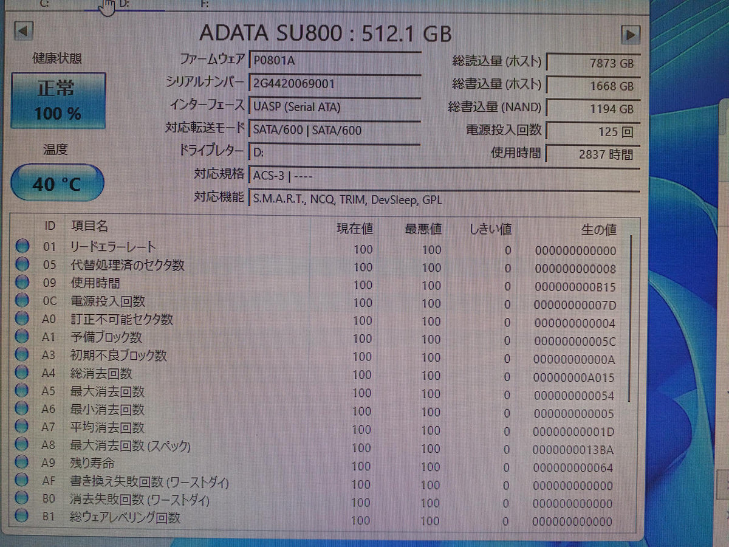Viewport: 729px width, 547px height.
Task: Click the 現在値 column header
Action: (355, 229)
